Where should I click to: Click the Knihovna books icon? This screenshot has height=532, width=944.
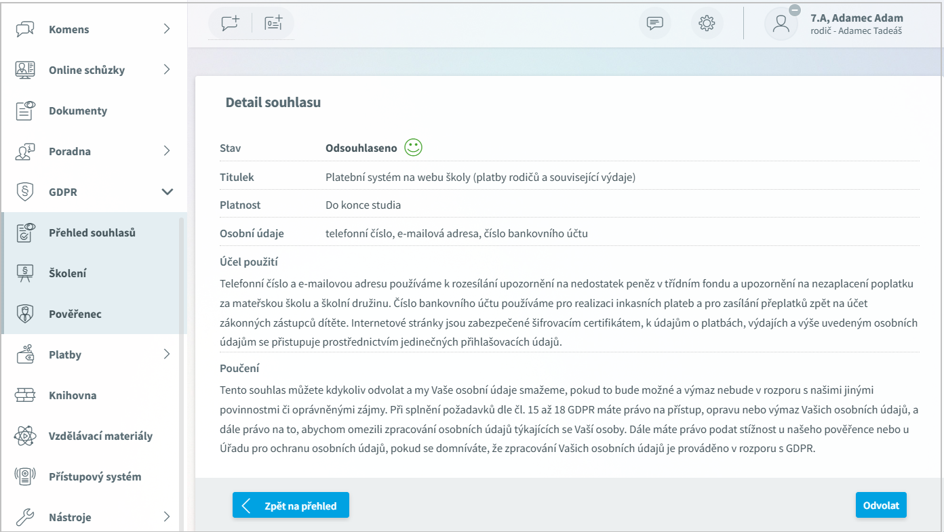(x=25, y=395)
